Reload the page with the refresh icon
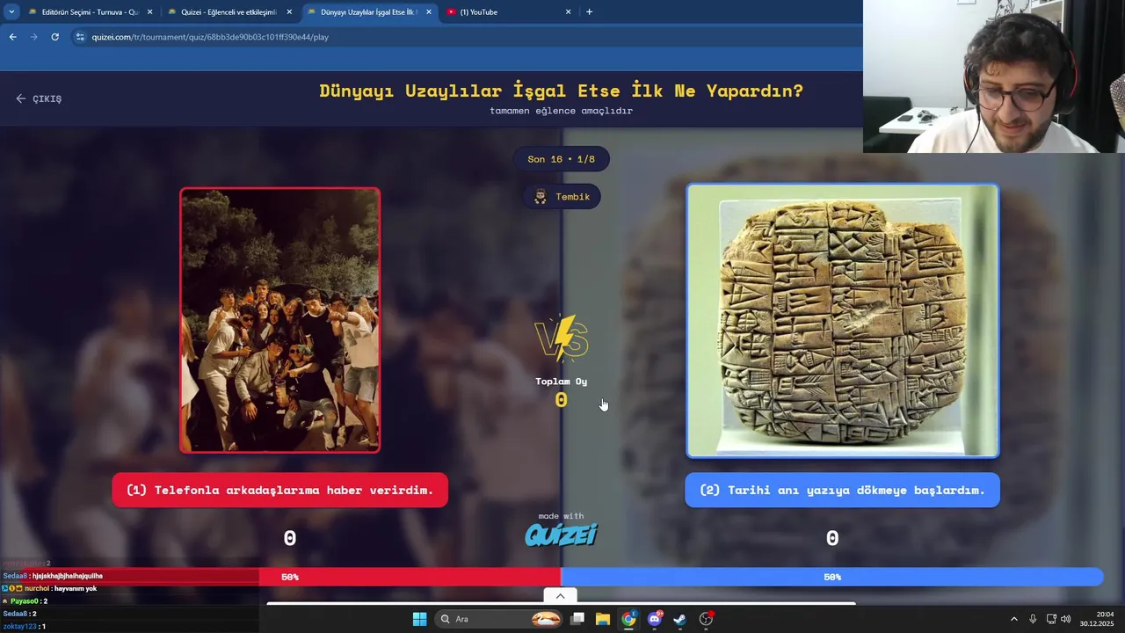This screenshot has height=633, width=1125. click(54, 37)
